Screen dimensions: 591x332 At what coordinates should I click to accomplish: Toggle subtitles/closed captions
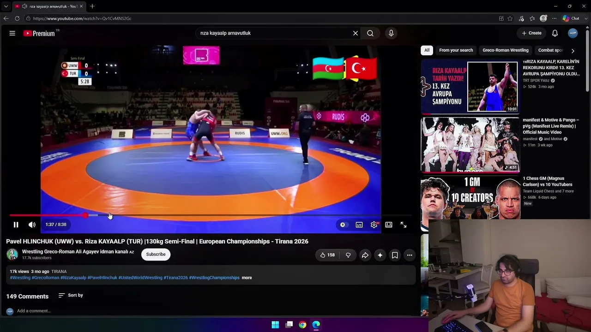(359, 225)
